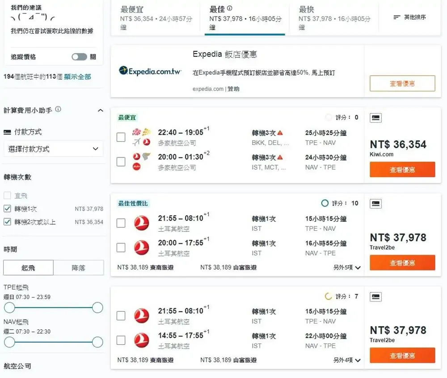This screenshot has width=447, height=378.
Task: Collapse the 計算費用小助手 section
Action: pyautogui.click(x=101, y=109)
